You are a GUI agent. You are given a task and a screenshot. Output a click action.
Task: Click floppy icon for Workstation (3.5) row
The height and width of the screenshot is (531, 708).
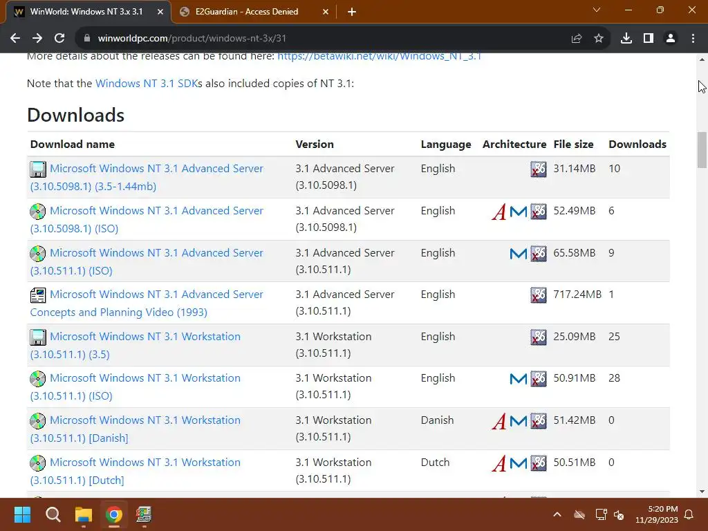pos(38,337)
